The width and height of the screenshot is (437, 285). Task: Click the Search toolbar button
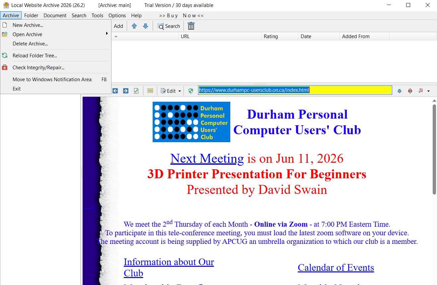click(x=169, y=26)
